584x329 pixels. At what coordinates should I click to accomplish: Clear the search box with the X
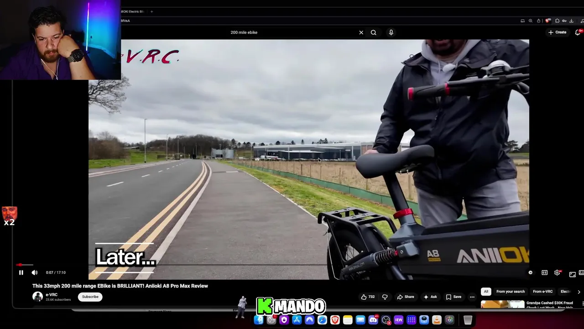(361, 32)
